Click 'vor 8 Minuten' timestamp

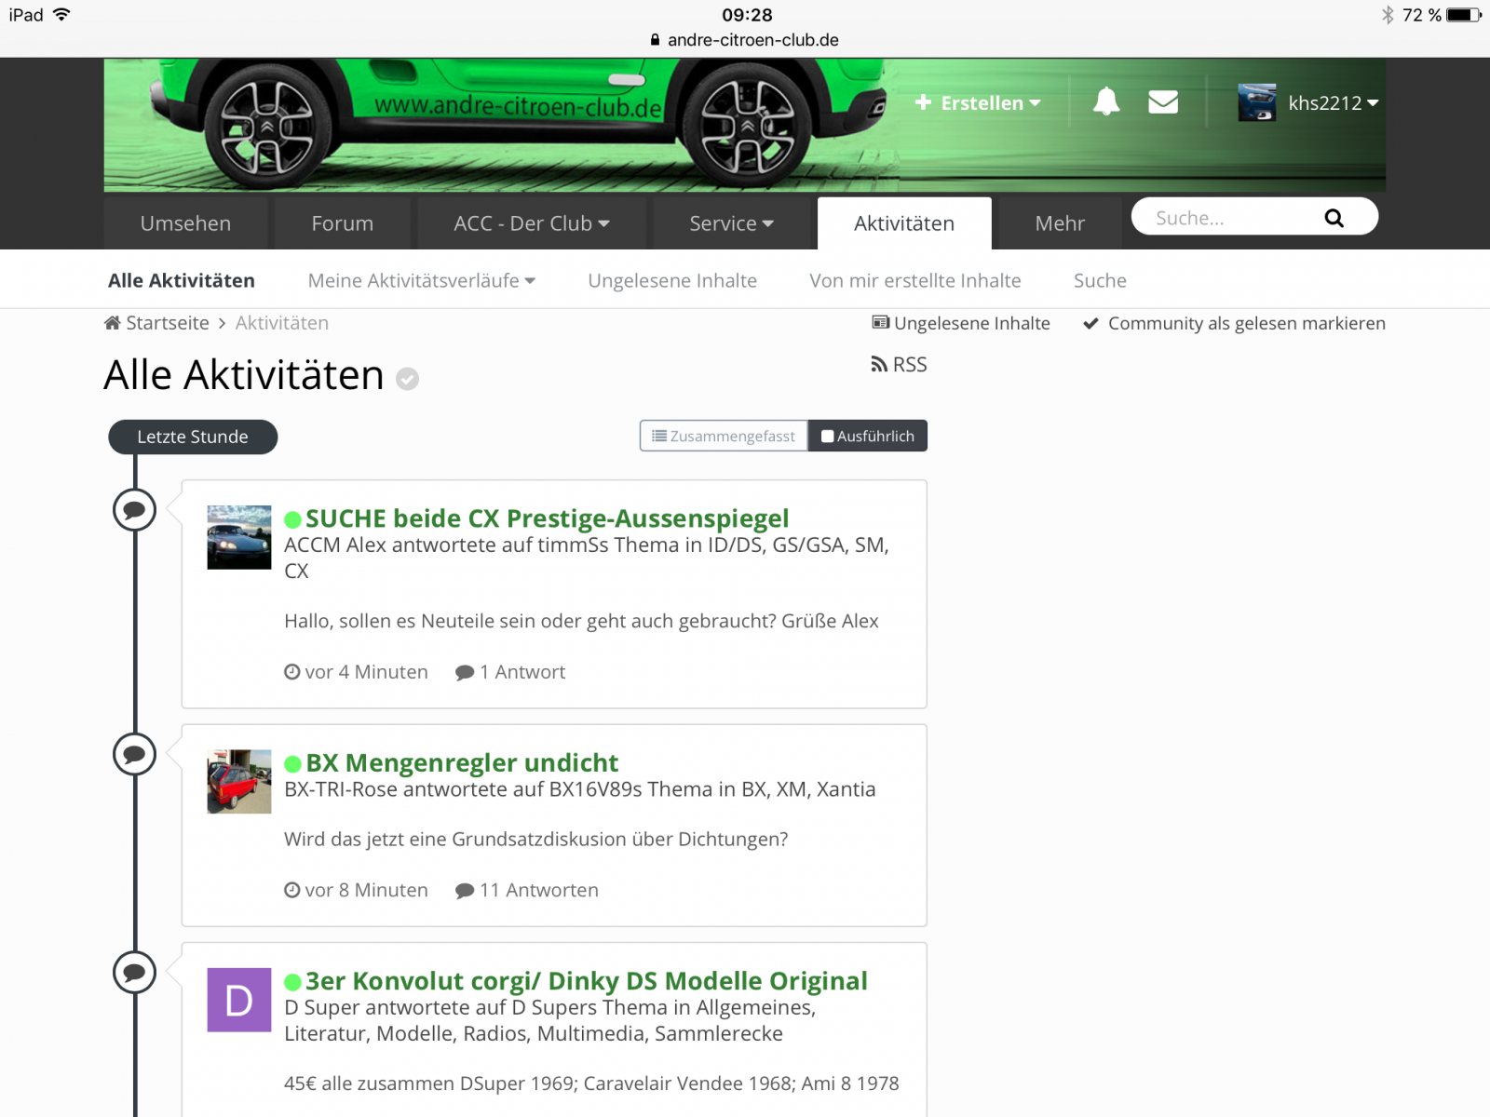click(x=367, y=890)
